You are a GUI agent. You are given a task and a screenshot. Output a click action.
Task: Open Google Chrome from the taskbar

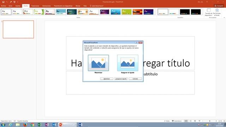coord(32,125)
